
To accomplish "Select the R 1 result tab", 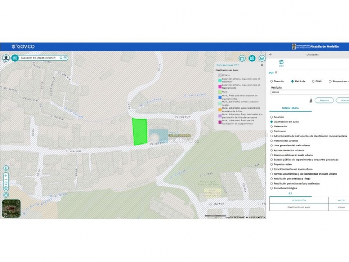I will 290,193.
